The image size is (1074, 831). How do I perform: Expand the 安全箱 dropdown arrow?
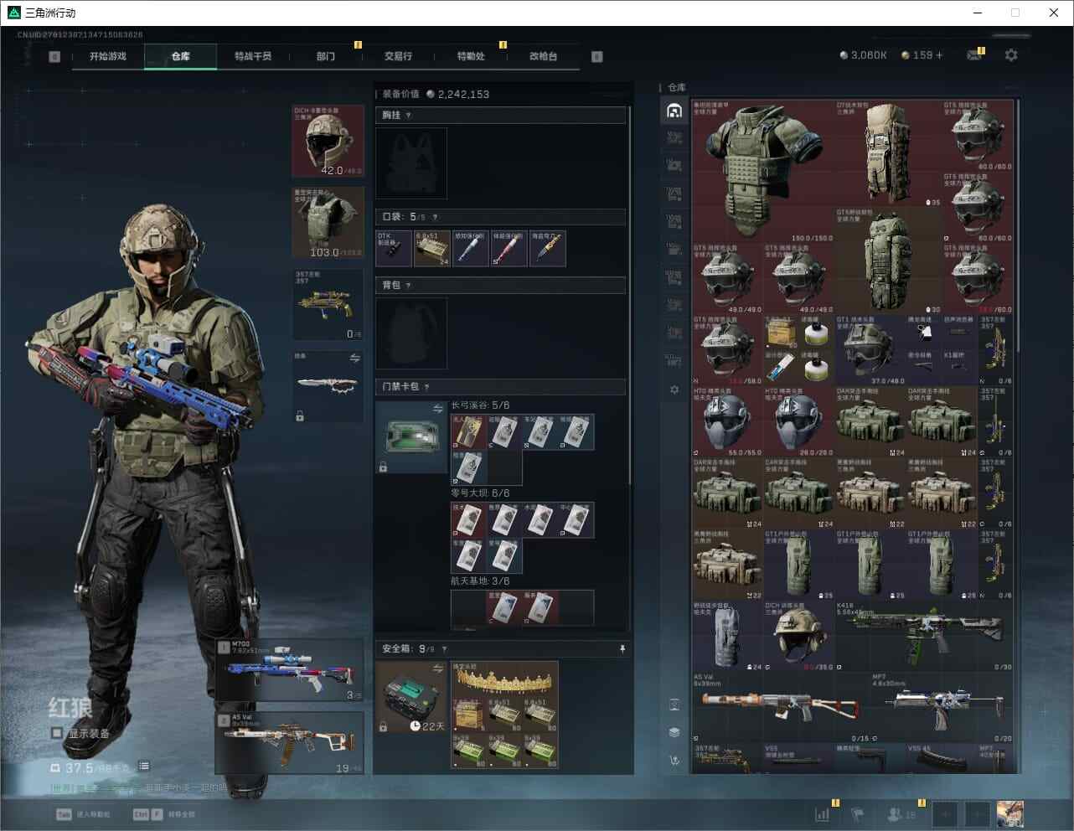(x=444, y=649)
